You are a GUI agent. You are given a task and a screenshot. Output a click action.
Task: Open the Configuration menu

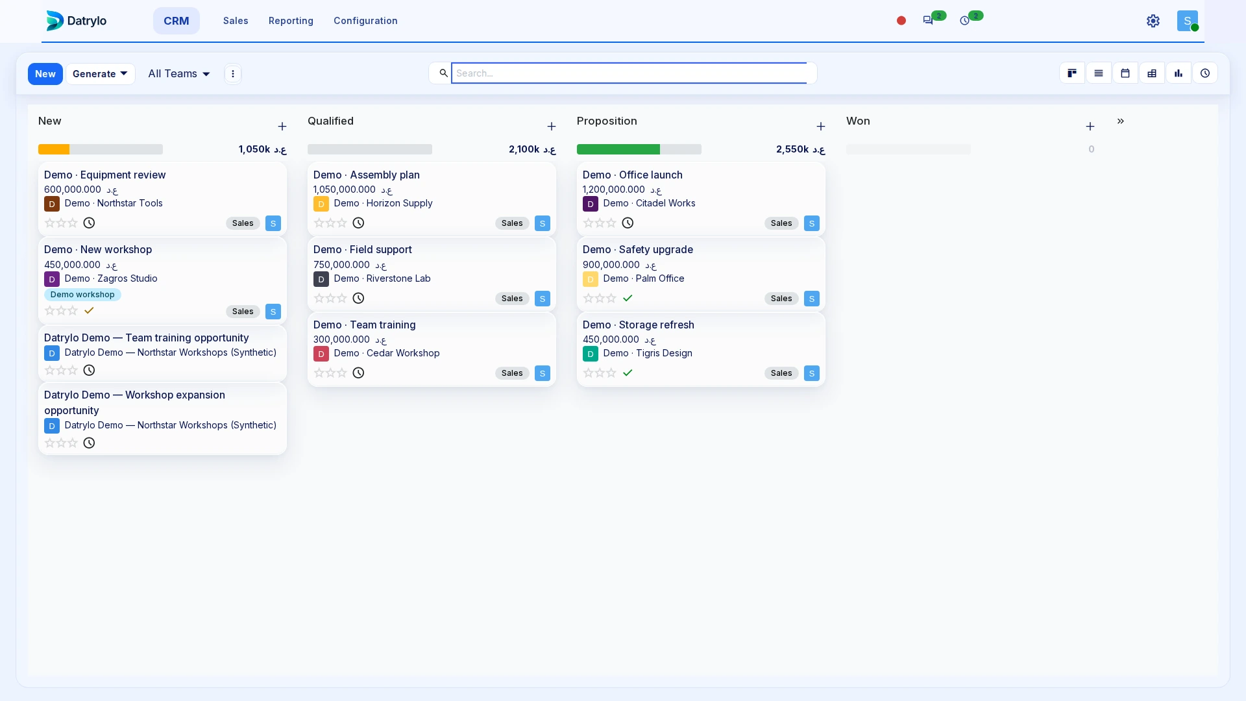point(365,21)
